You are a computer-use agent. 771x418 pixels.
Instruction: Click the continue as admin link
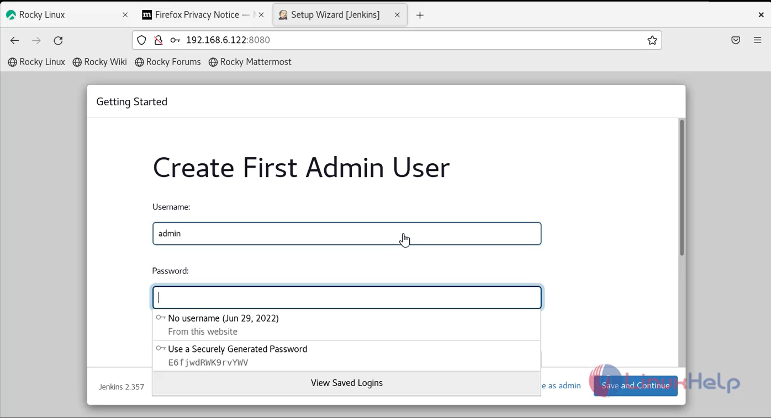[561, 386]
